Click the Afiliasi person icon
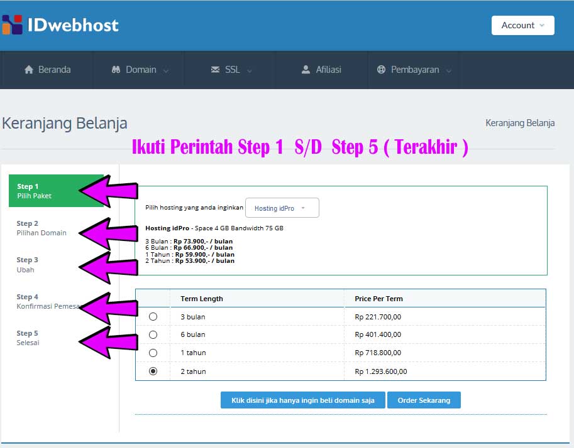Viewport: 574px width, 448px height. tap(306, 70)
